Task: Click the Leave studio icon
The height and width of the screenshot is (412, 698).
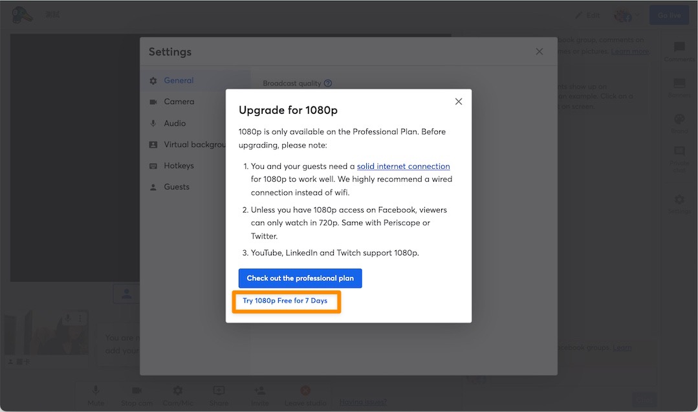Action: [x=305, y=391]
